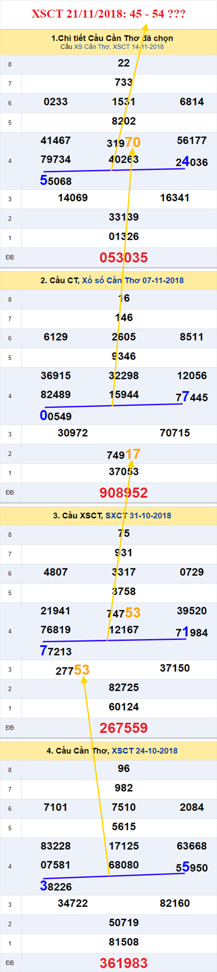Select the result 30972

(x=73, y=433)
